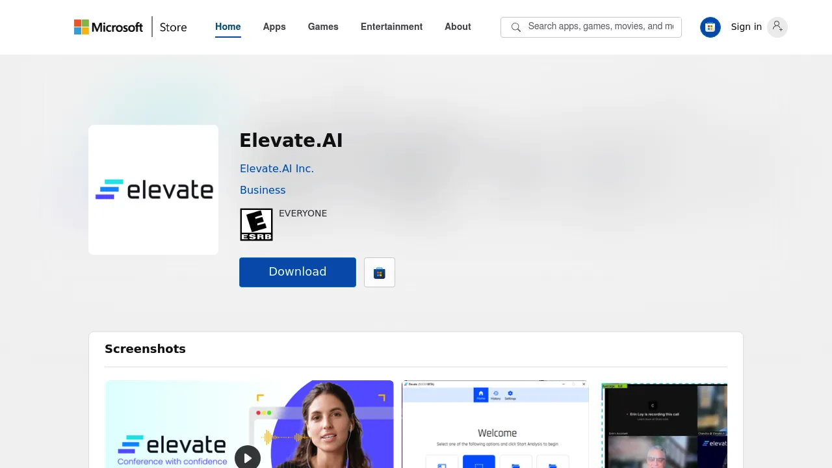Go to the Entertainment tab
832x468 pixels.
391,27
